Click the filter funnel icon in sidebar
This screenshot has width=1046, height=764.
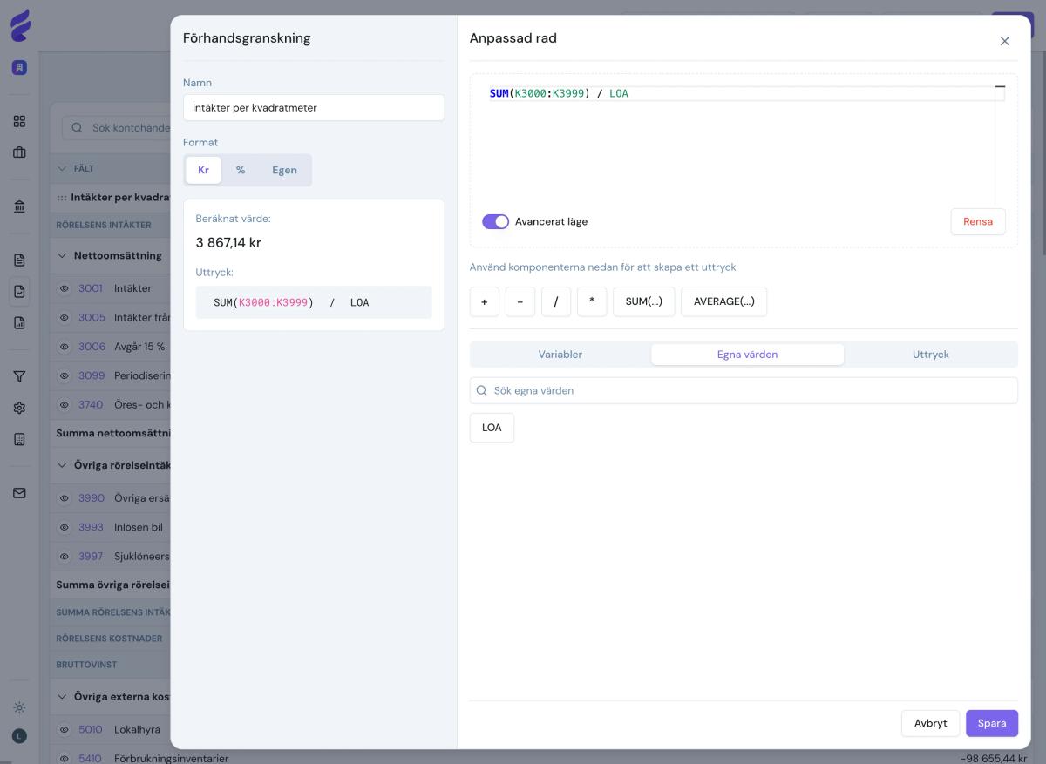(19, 376)
